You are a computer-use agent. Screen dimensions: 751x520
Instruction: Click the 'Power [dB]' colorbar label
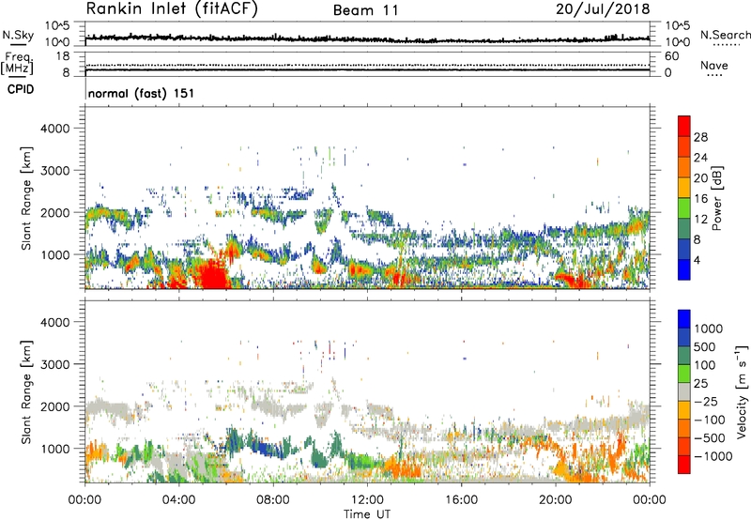(716, 198)
